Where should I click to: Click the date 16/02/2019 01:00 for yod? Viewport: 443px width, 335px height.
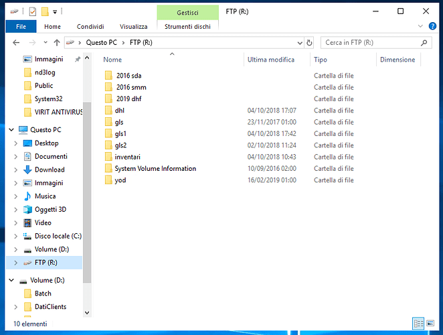pos(272,180)
